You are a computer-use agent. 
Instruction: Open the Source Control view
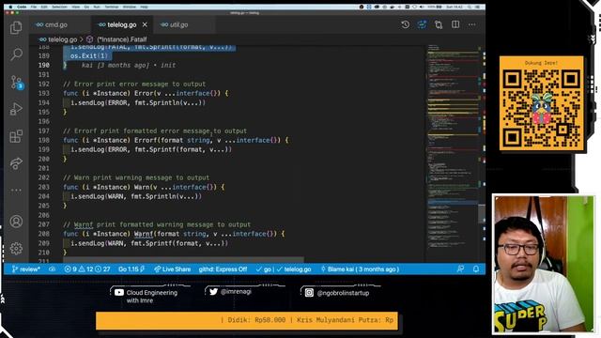point(17,83)
